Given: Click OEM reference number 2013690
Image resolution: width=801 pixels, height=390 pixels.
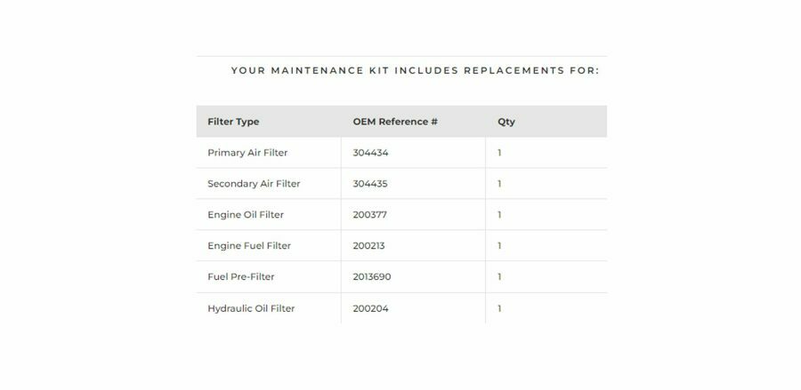Looking at the screenshot, I should [372, 277].
